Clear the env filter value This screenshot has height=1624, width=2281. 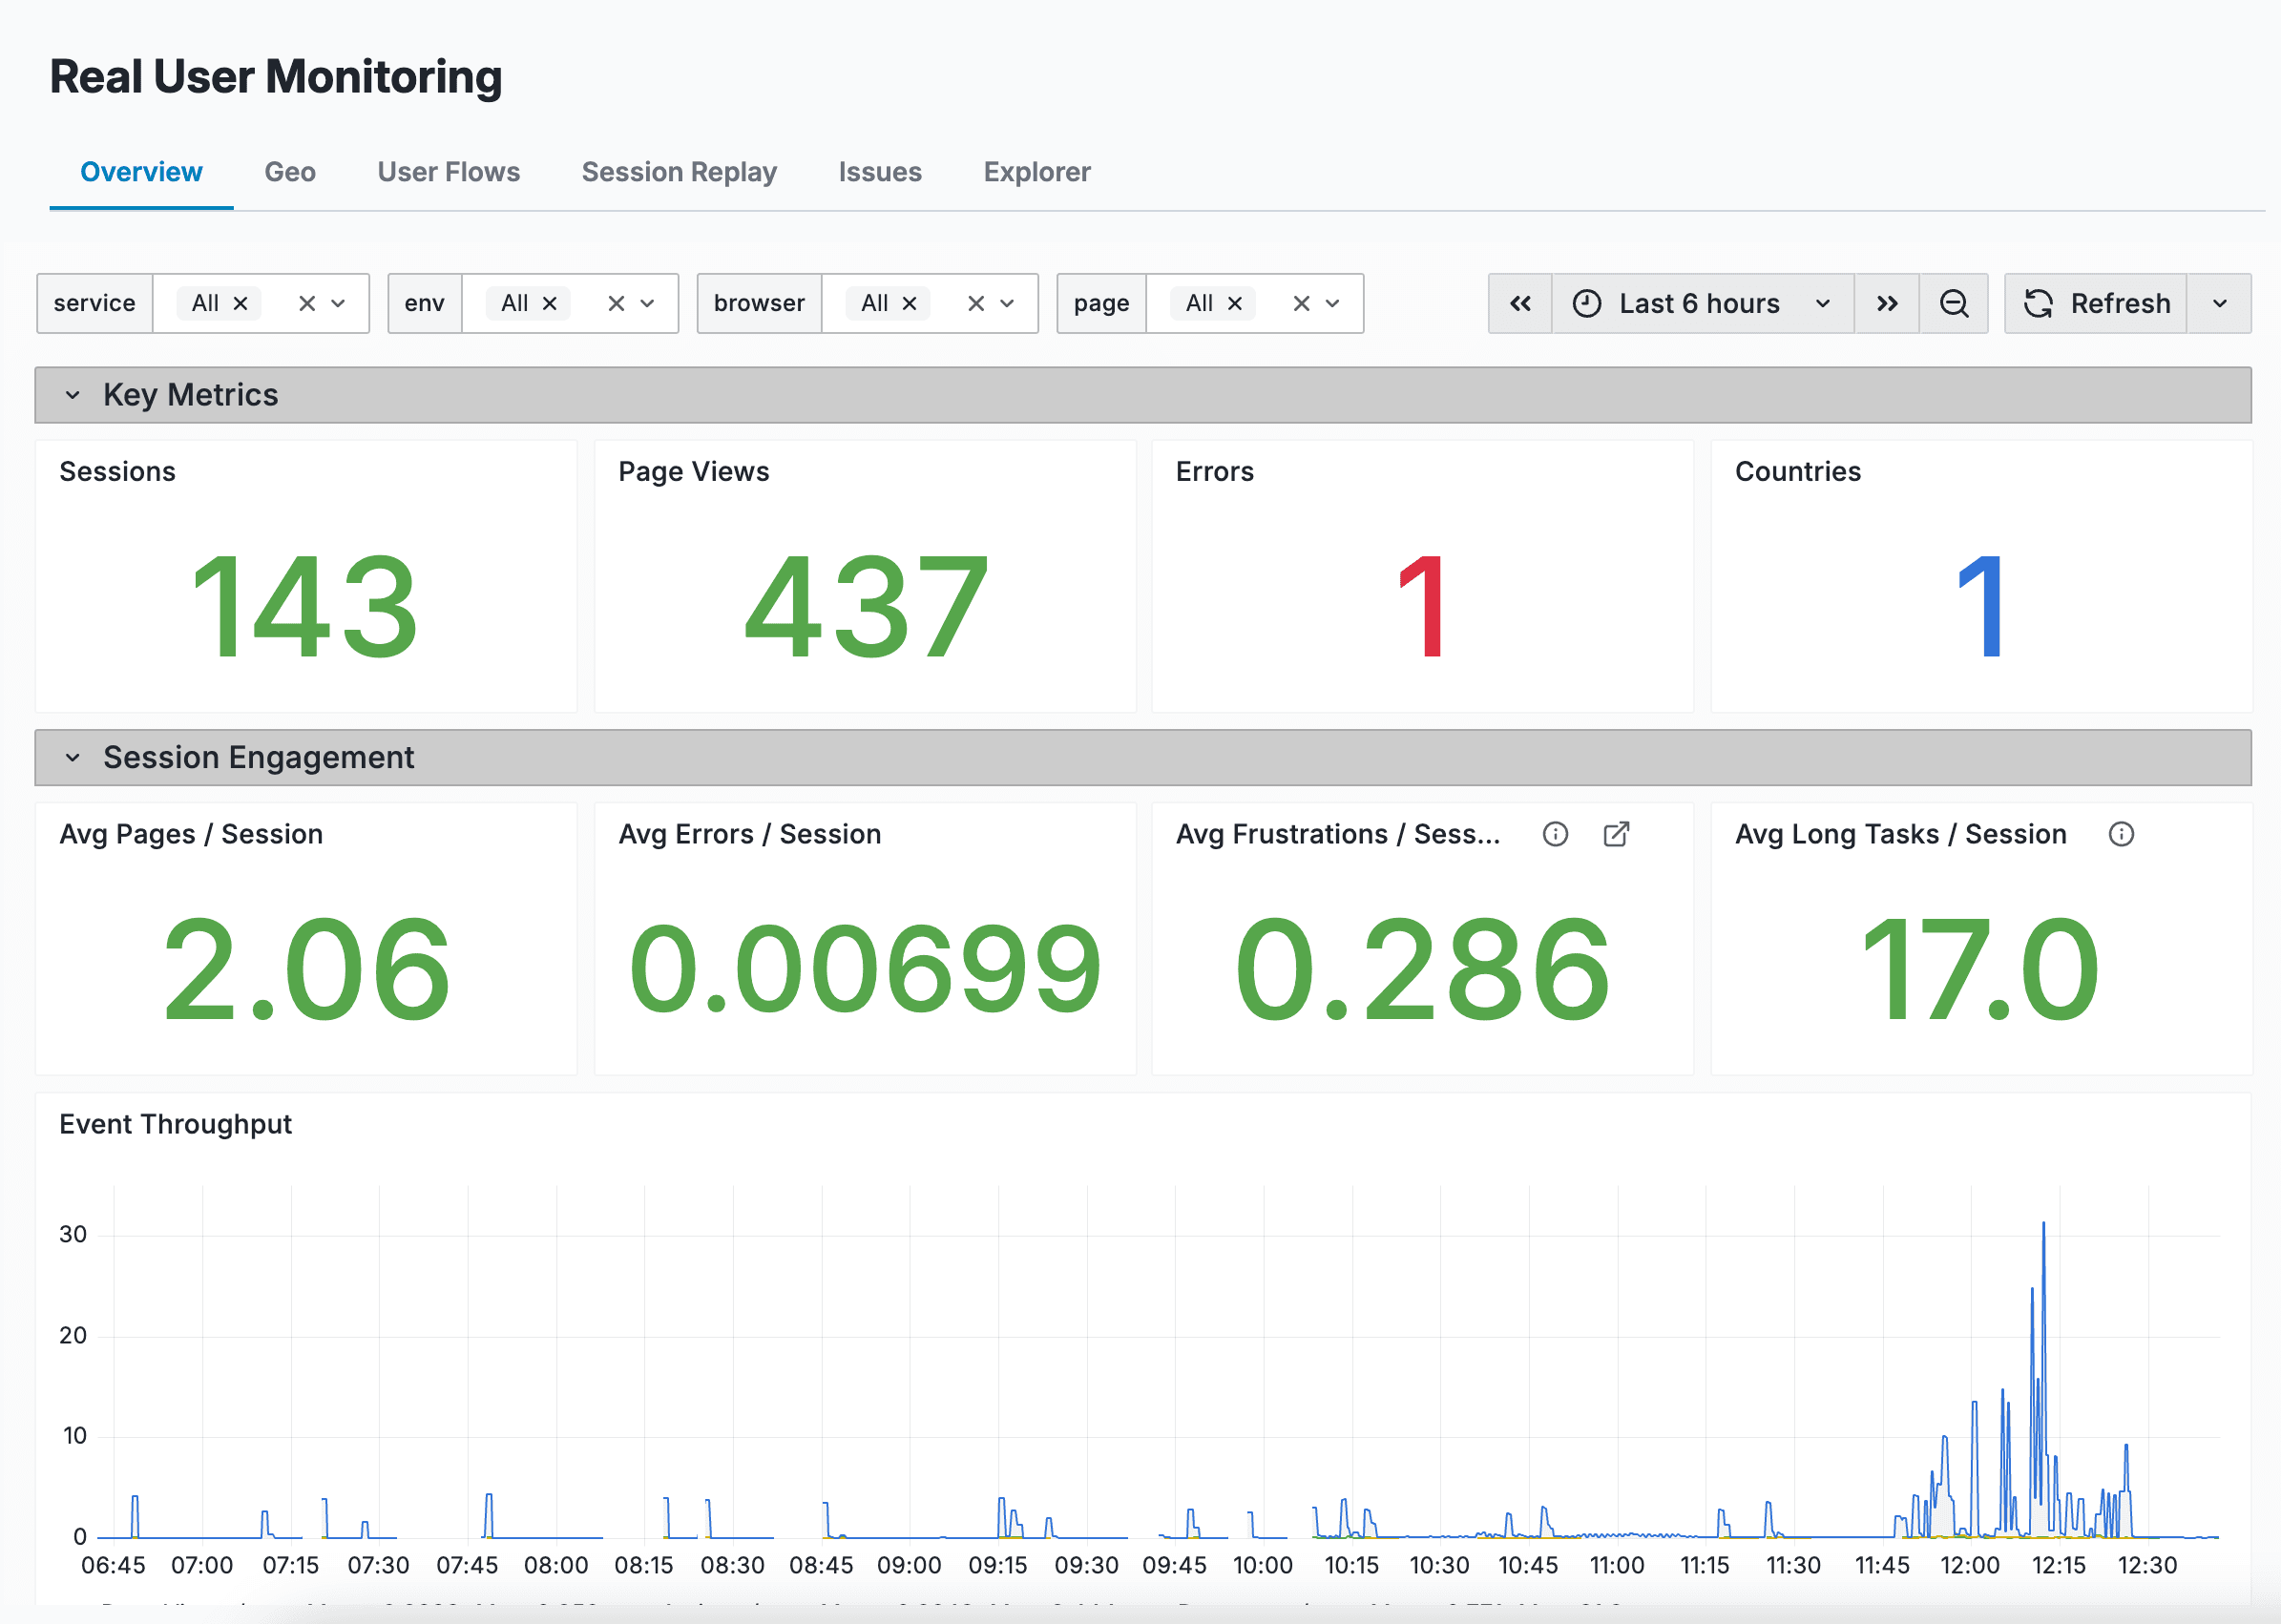pos(616,303)
